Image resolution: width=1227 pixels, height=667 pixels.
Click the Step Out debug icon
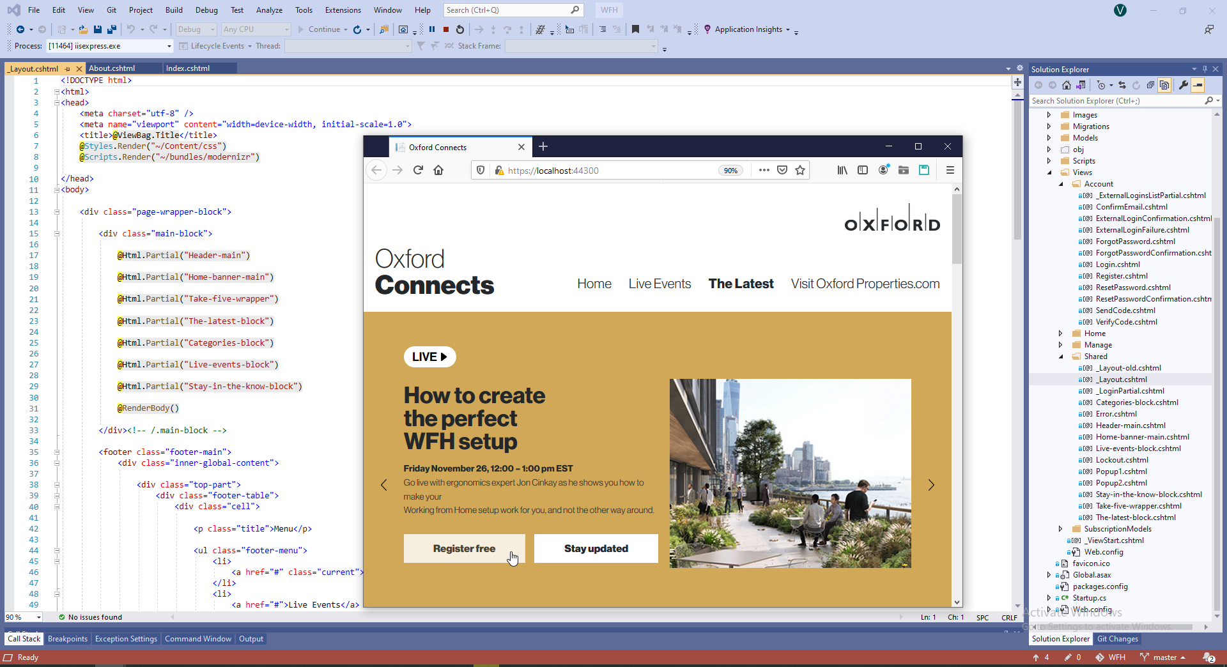pos(521,29)
